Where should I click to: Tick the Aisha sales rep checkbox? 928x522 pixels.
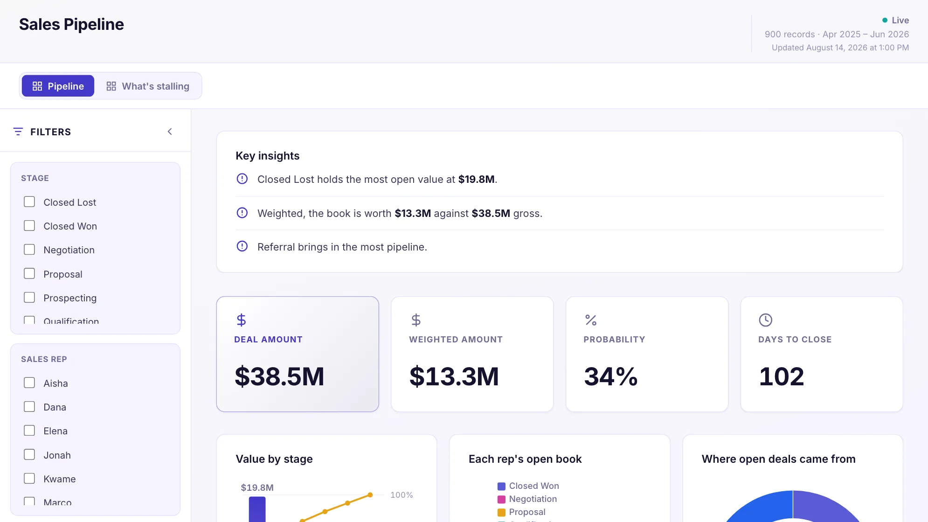click(x=29, y=383)
